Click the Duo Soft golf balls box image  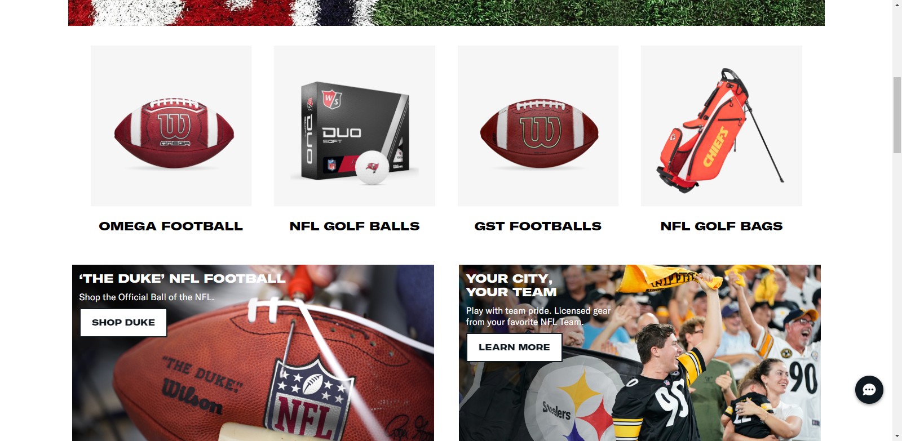pyautogui.click(x=355, y=126)
